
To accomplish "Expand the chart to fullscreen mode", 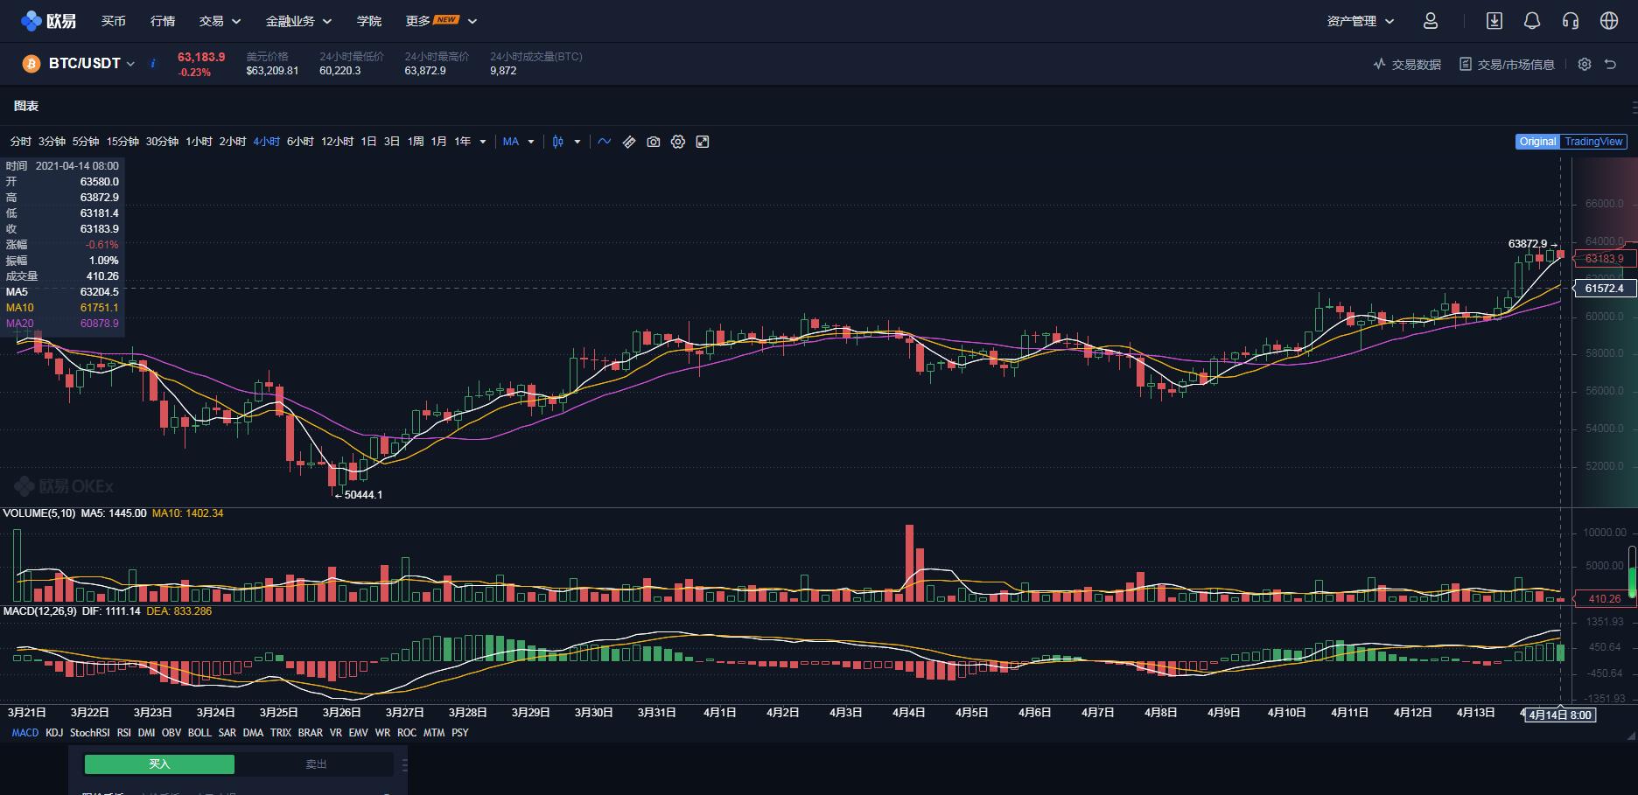I will pos(703,141).
